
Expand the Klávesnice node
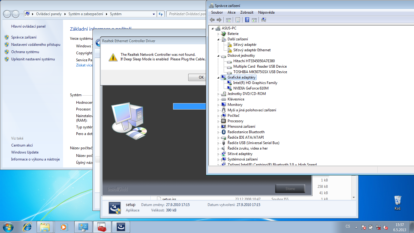(218, 99)
